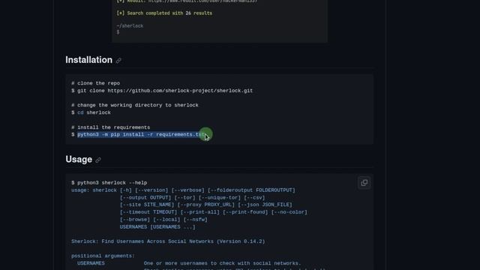480x270 pixels.
Task: Click the '[--no-color]' option text
Action: (289, 212)
